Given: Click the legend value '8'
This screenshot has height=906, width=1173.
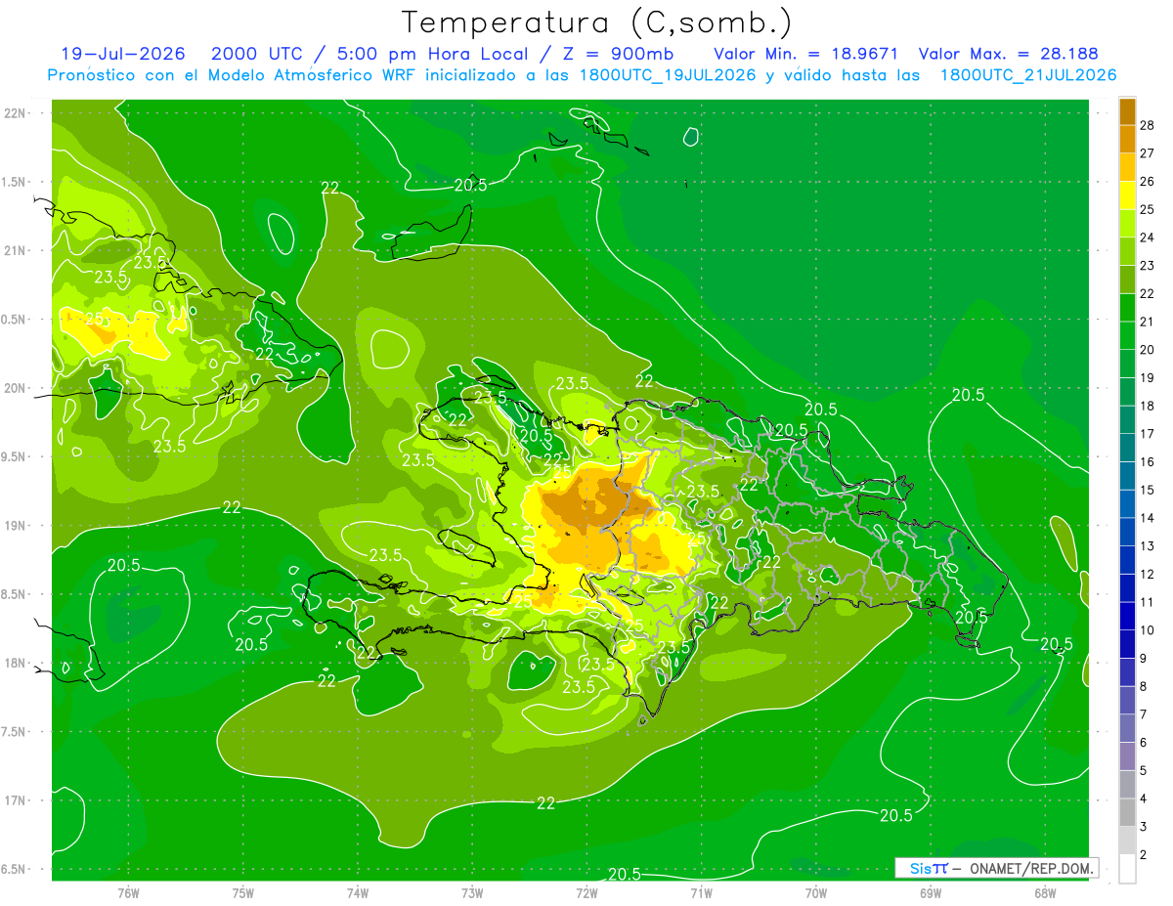Looking at the screenshot, I should click(1144, 686).
